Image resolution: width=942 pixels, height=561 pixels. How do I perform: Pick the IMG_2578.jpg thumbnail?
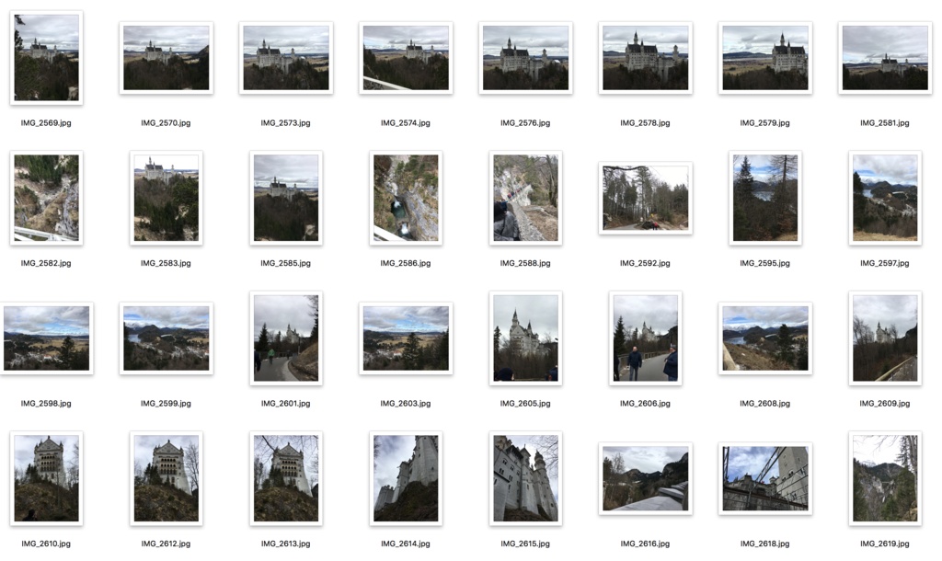point(645,58)
